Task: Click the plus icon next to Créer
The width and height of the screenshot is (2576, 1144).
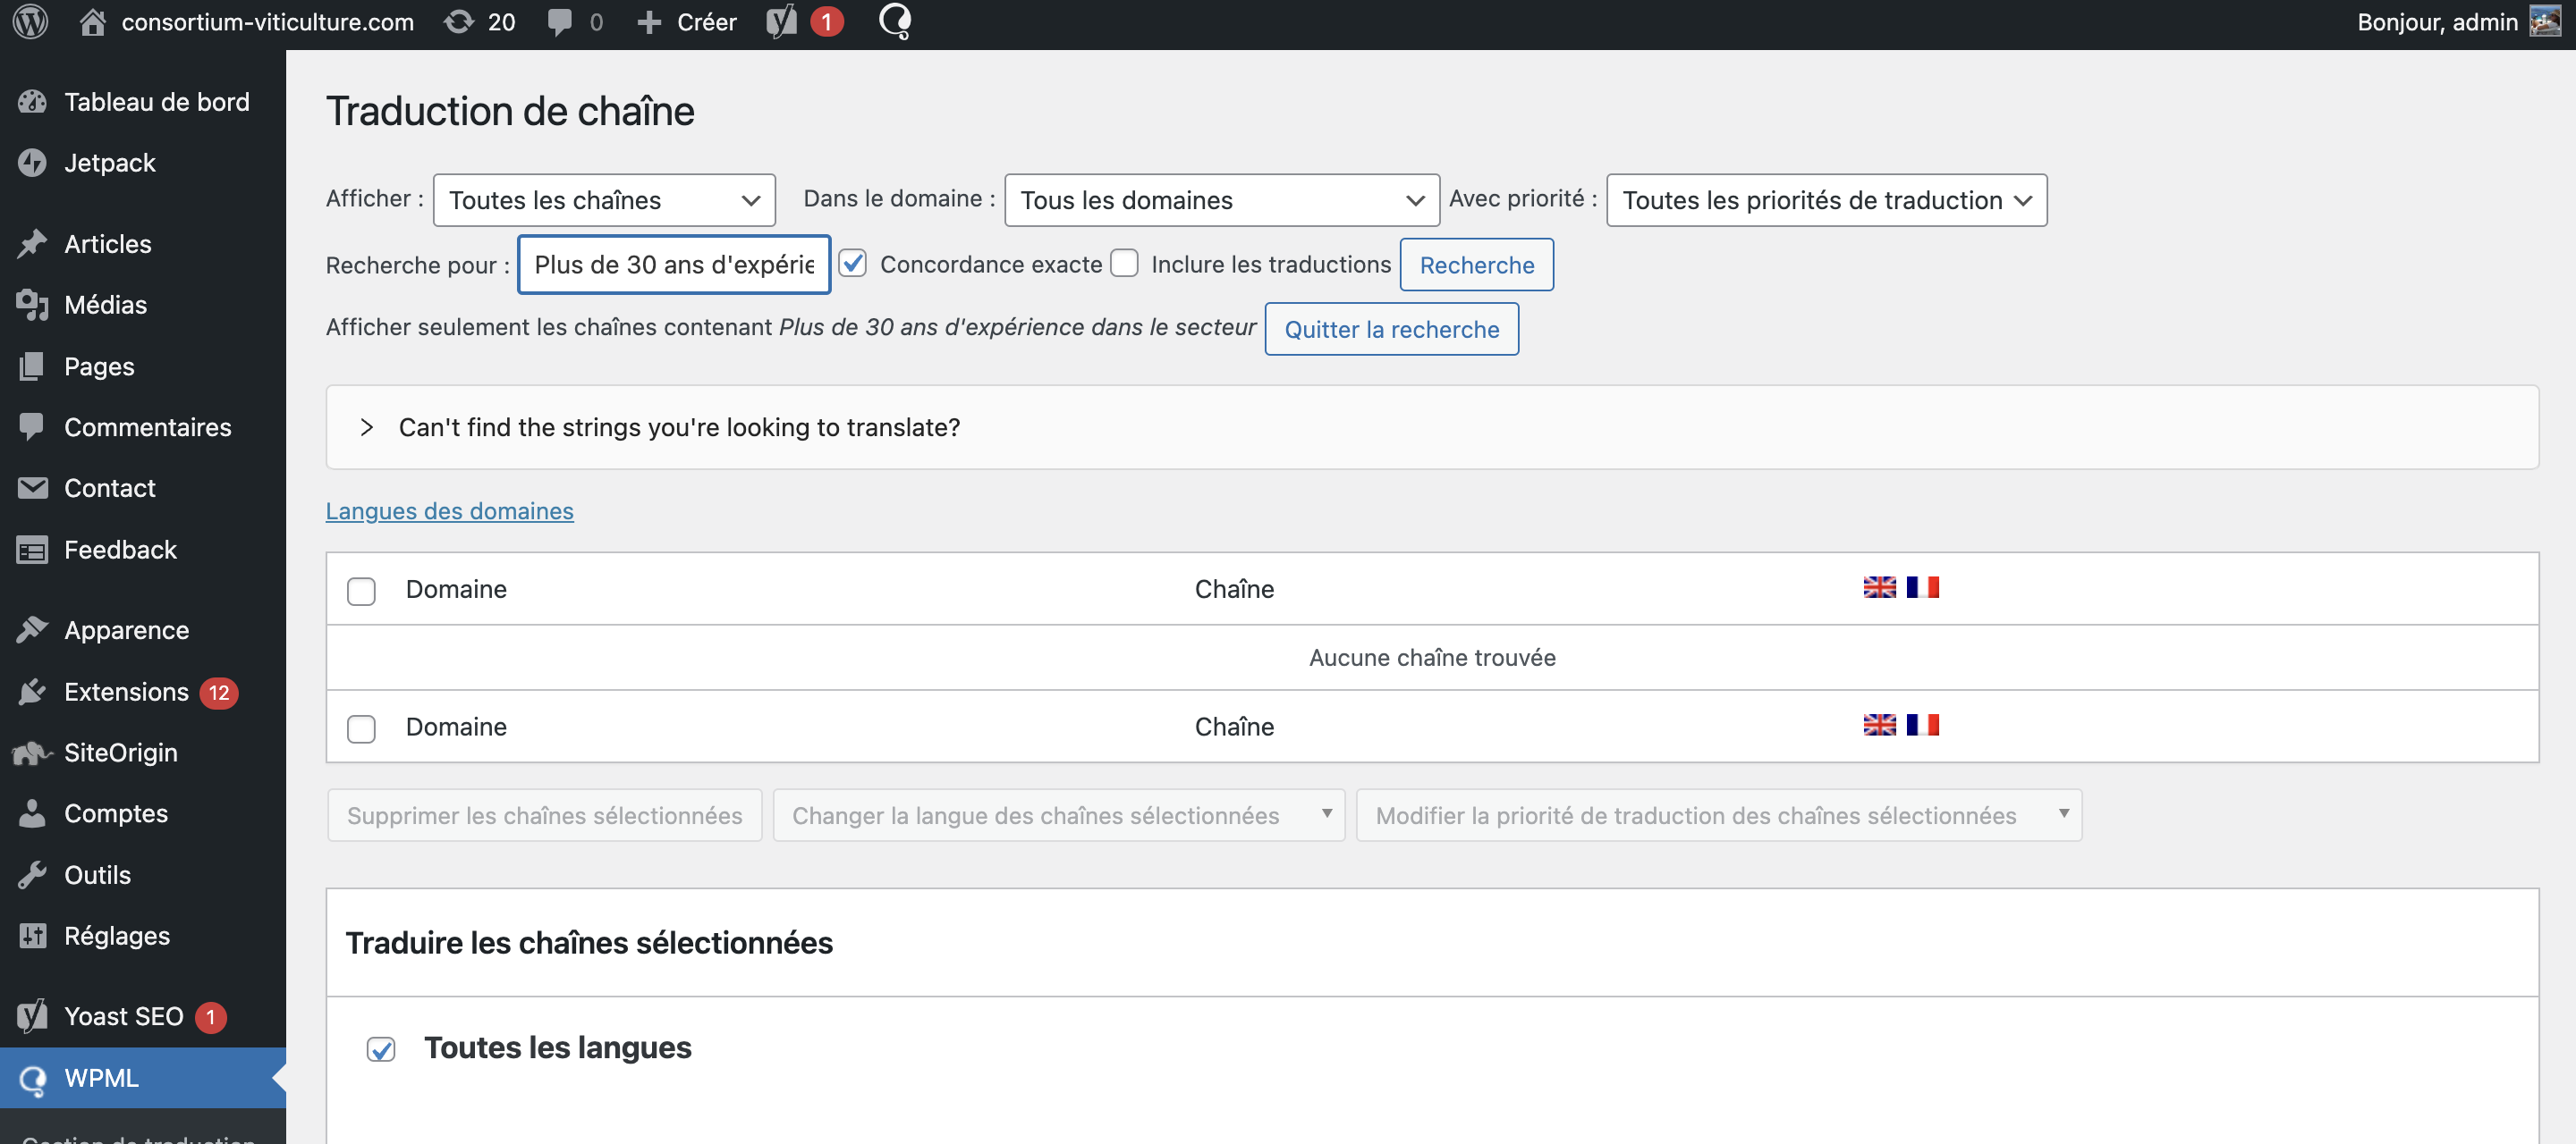Action: 649,23
